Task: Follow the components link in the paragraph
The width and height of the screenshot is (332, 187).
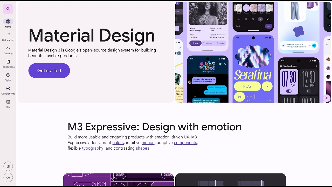Action: [x=185, y=143]
